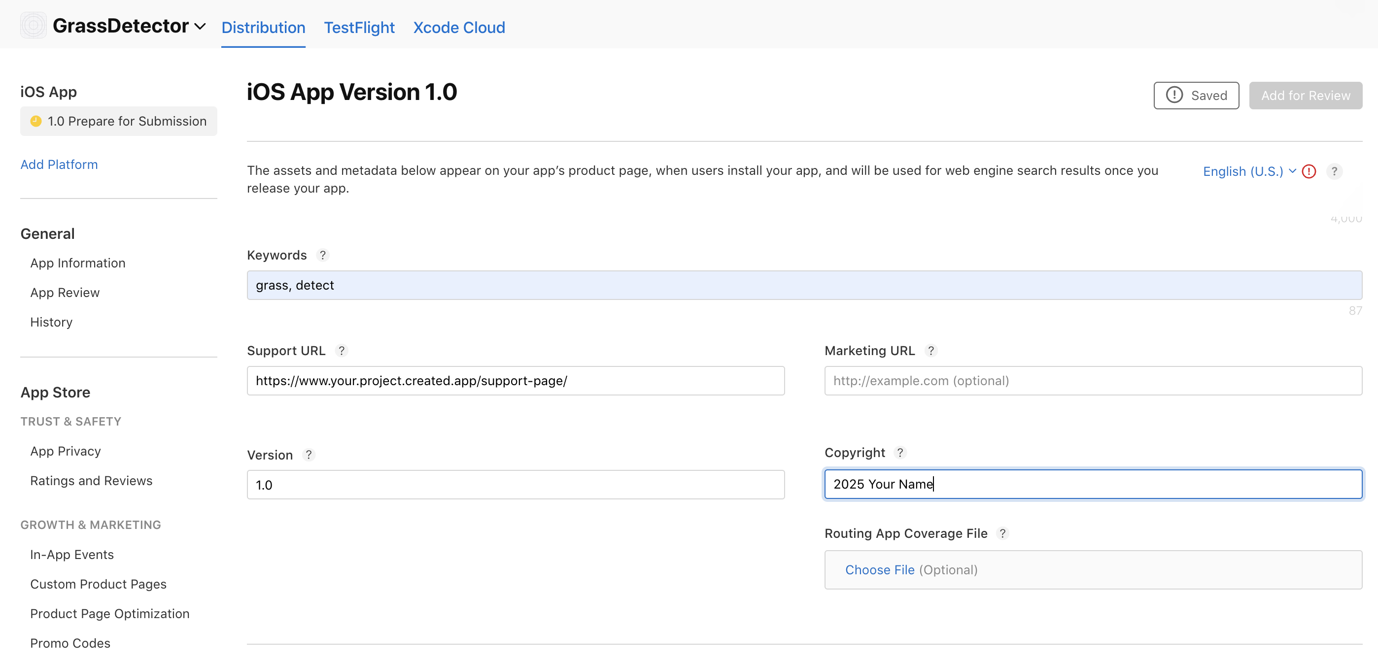The height and width of the screenshot is (658, 1378).
Task: Open the English (U.S.) language dropdown
Action: click(1248, 171)
